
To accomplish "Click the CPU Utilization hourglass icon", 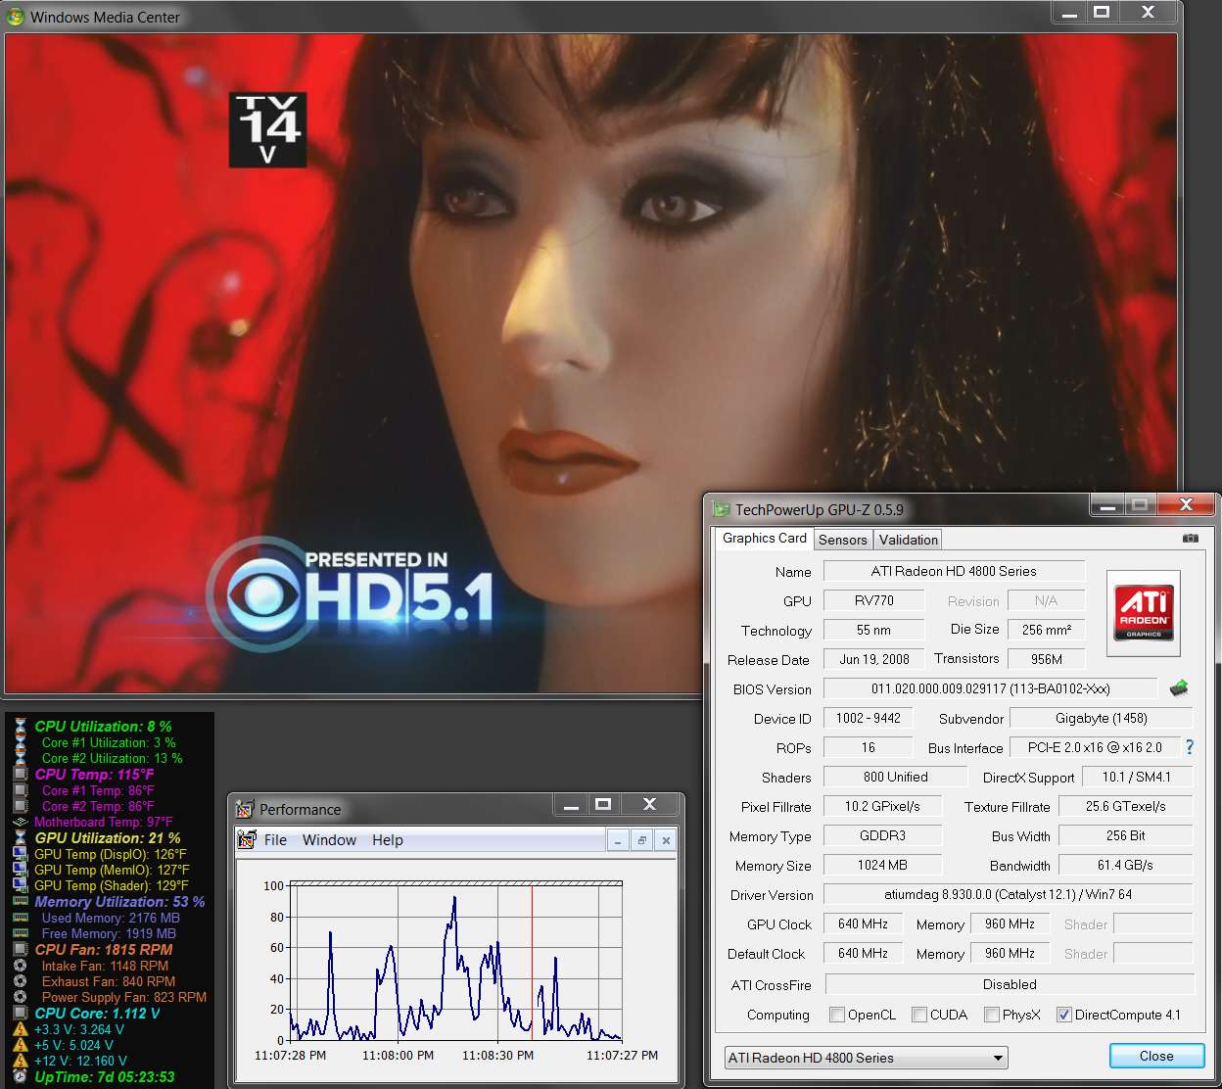I will tap(21, 727).
